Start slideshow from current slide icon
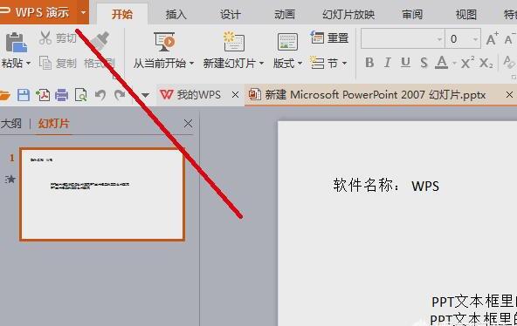 point(164,42)
